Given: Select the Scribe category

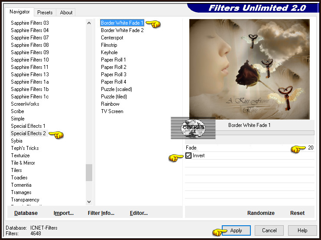Looking at the screenshot, I should coord(17,111).
